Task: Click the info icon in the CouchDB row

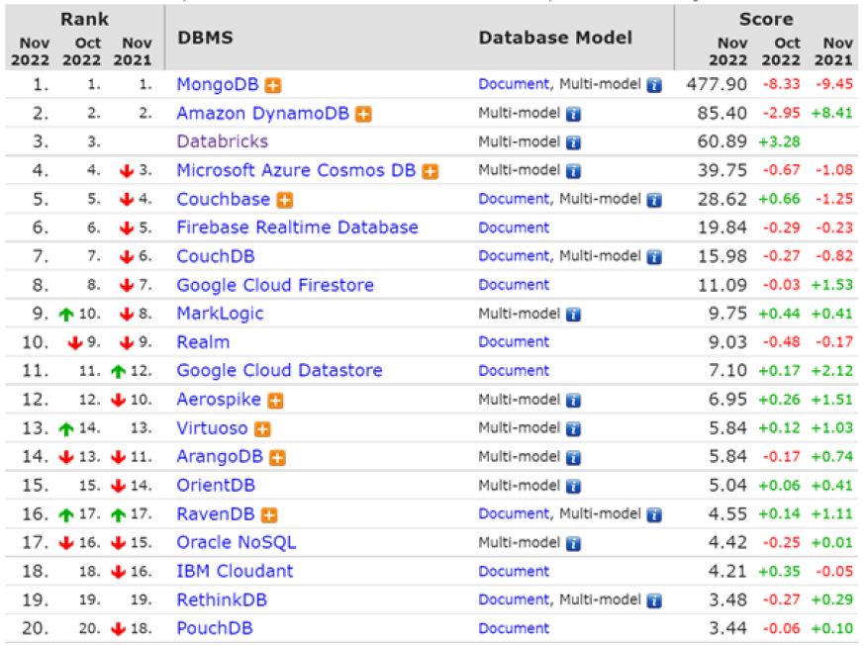Action: [x=654, y=257]
